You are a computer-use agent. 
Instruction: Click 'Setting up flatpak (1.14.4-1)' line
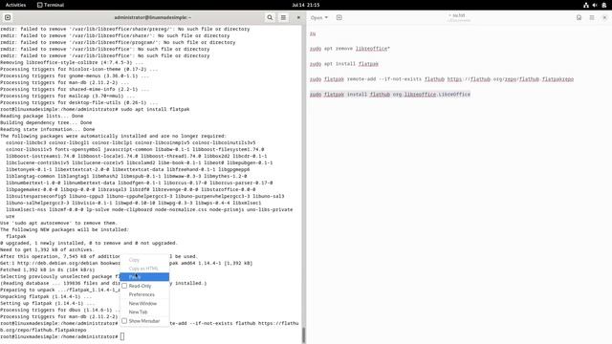click(x=47, y=304)
